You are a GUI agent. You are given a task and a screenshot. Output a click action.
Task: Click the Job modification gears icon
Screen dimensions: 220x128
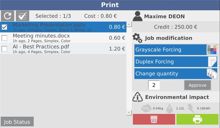(137, 38)
